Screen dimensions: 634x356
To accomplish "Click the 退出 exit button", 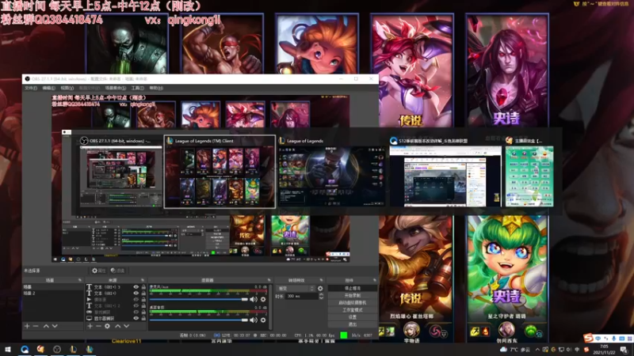I will 352,324.
